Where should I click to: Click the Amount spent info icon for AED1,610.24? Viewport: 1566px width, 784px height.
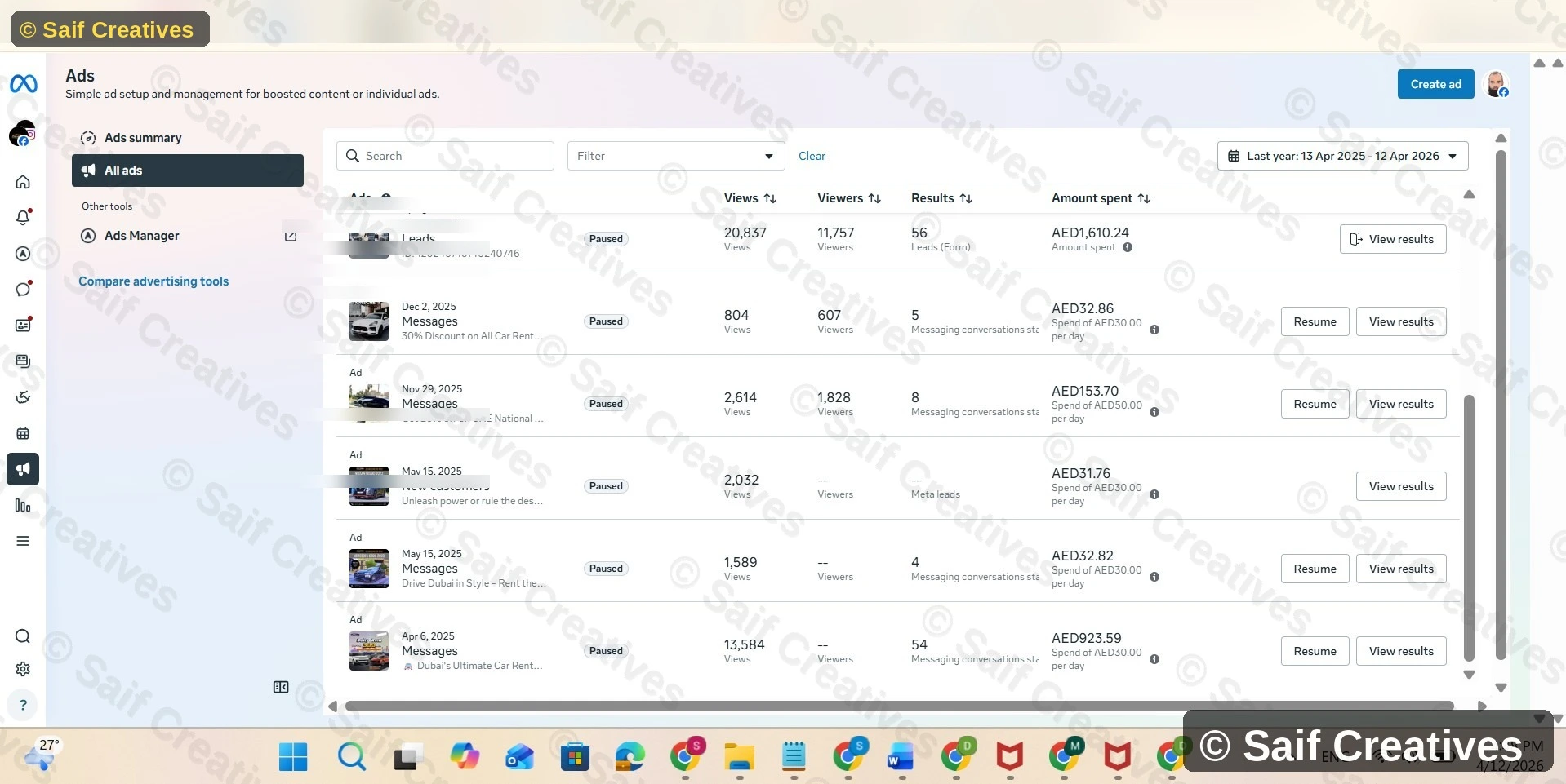(1128, 248)
